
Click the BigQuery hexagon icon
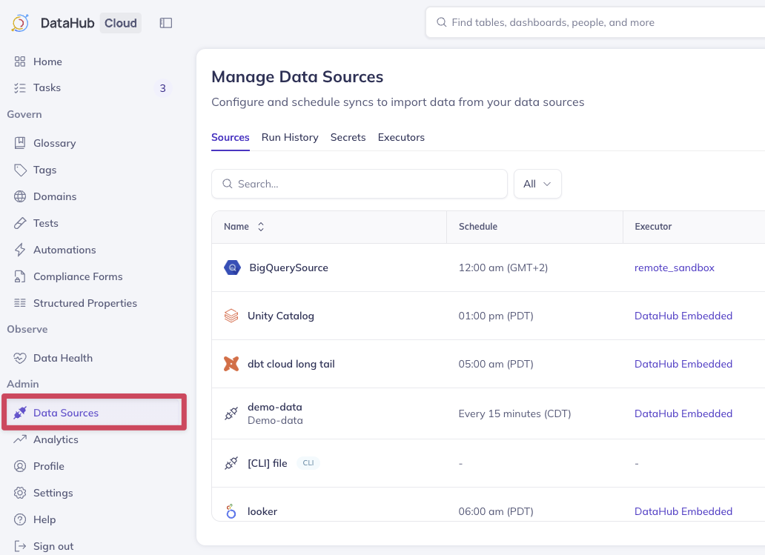click(232, 267)
